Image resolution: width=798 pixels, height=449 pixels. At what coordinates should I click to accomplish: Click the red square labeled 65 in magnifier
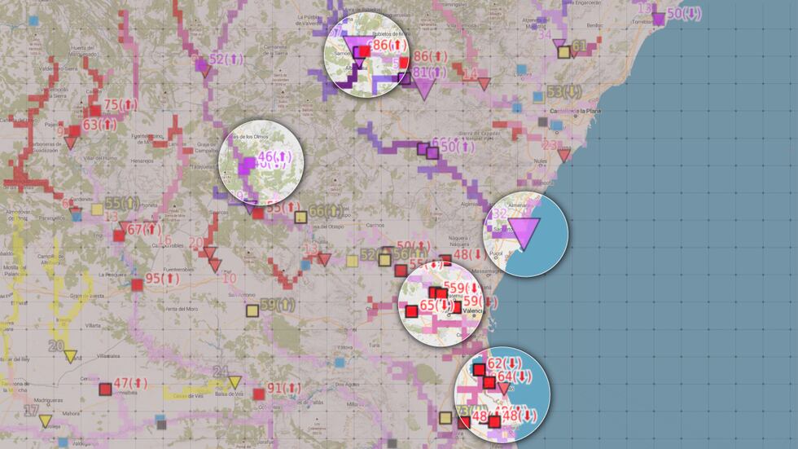pos(412,310)
